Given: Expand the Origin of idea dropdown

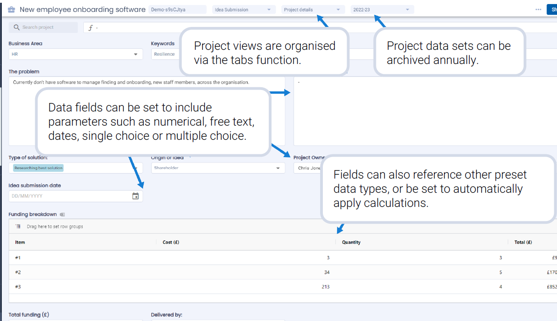Looking at the screenshot, I should coord(216,168).
